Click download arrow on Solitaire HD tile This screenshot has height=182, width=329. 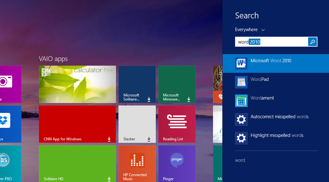(x=109, y=179)
